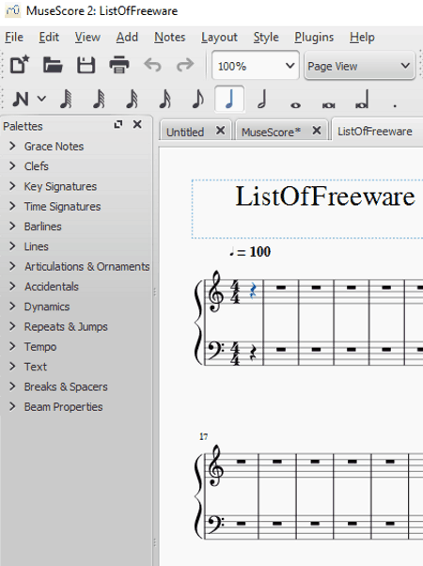Viewport: 423px width, 566px height.
Task: Open the Style menu
Action: tap(266, 38)
